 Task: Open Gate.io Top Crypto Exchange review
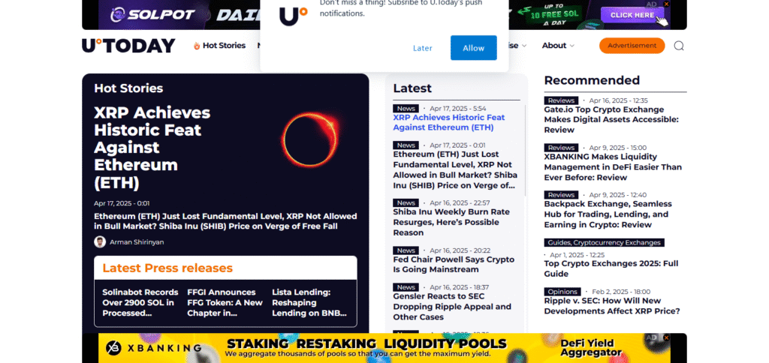click(x=610, y=119)
